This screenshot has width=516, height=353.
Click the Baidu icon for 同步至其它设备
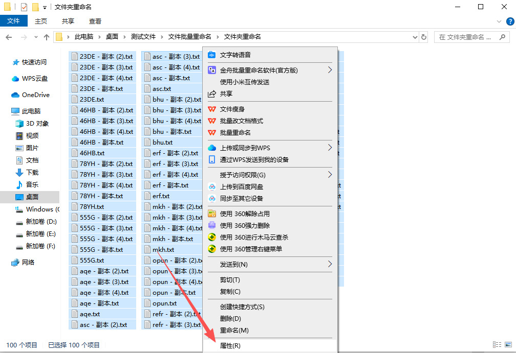pos(211,198)
